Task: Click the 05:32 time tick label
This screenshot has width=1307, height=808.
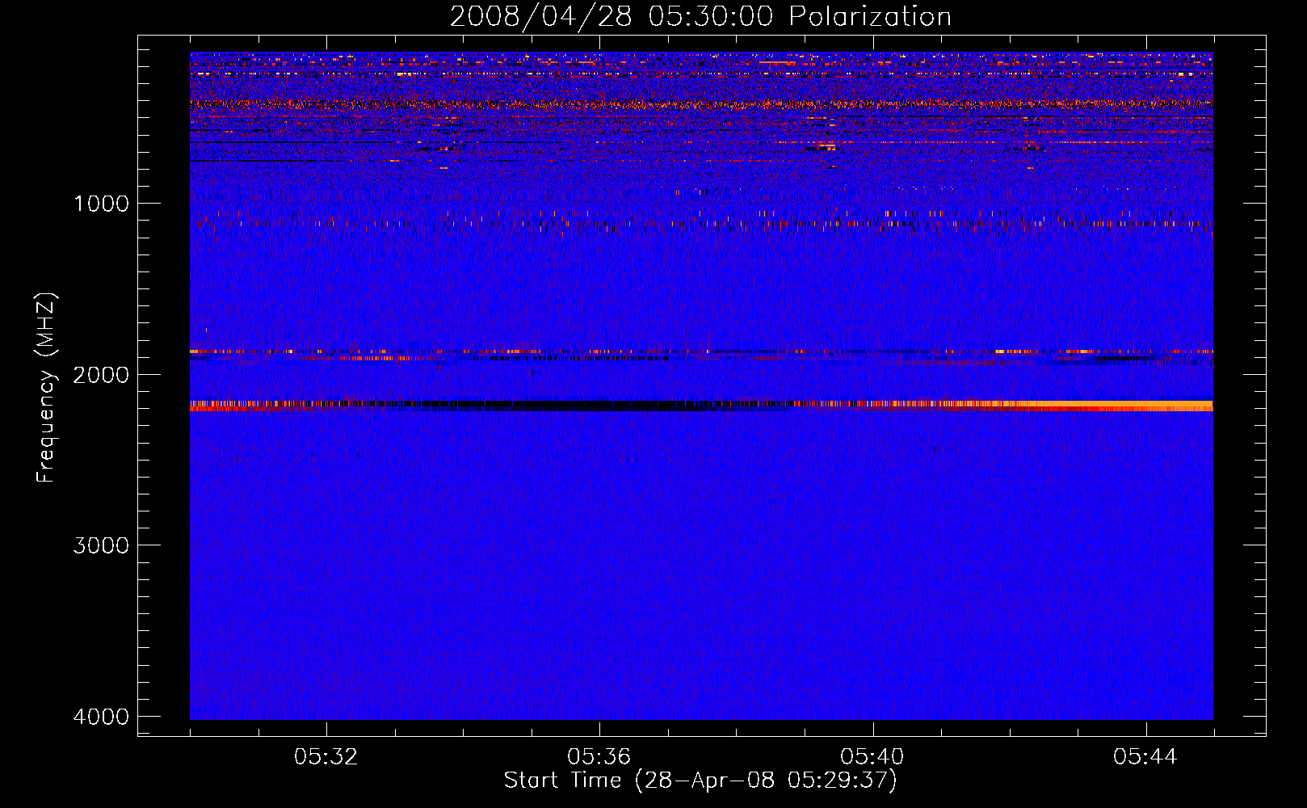Action: click(x=326, y=757)
